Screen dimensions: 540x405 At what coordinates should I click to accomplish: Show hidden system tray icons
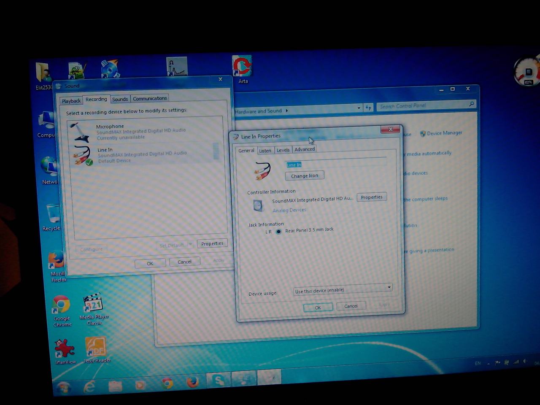(488, 363)
